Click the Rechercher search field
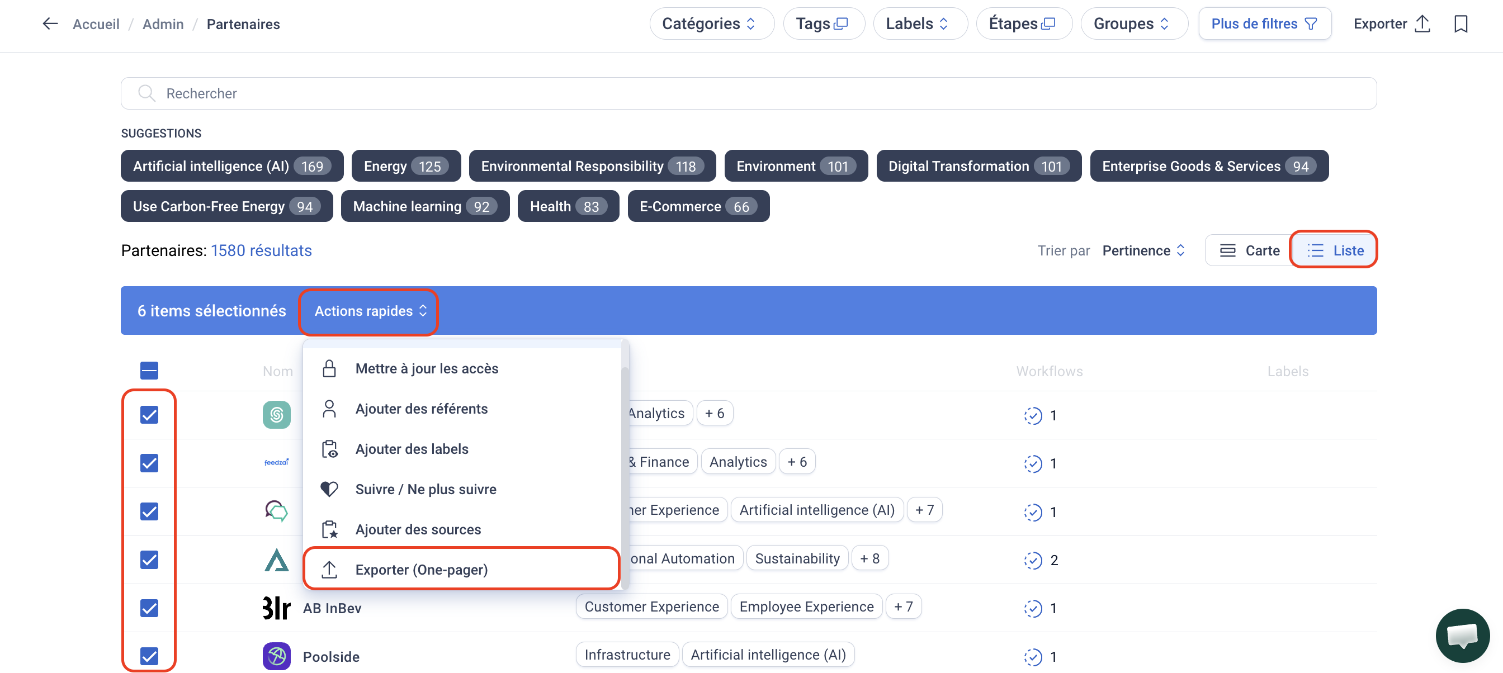This screenshot has width=1503, height=673. [x=749, y=93]
